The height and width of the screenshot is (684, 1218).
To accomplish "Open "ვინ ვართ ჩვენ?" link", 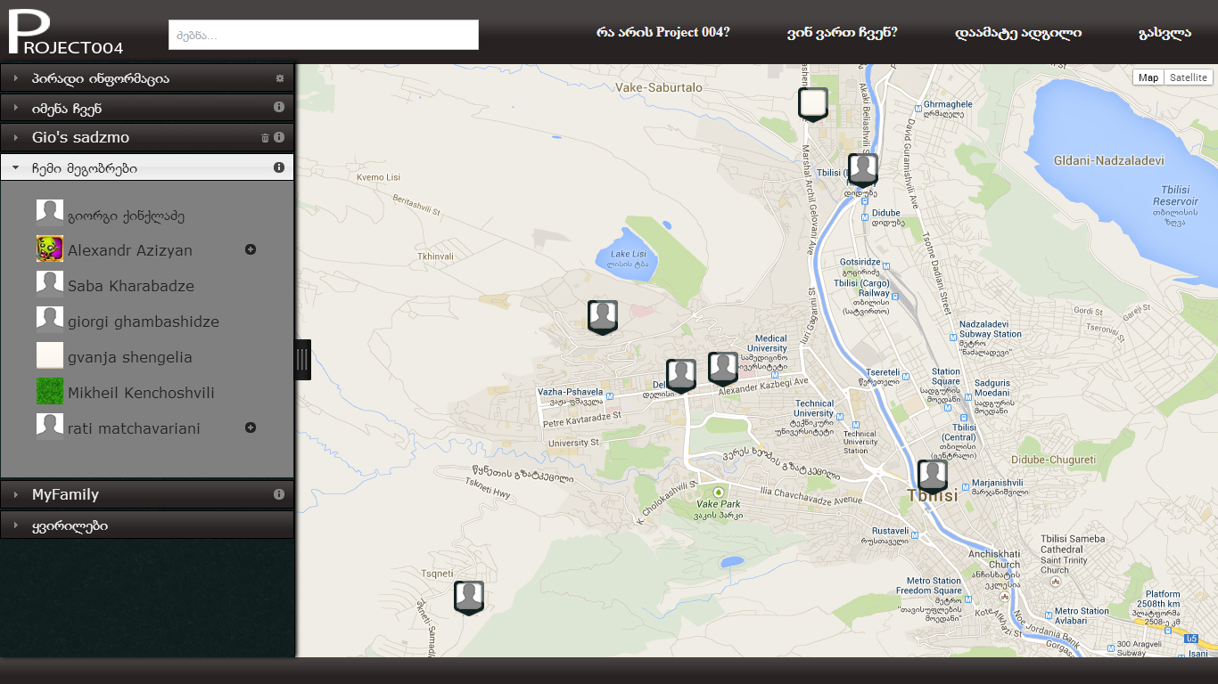I will point(842,33).
